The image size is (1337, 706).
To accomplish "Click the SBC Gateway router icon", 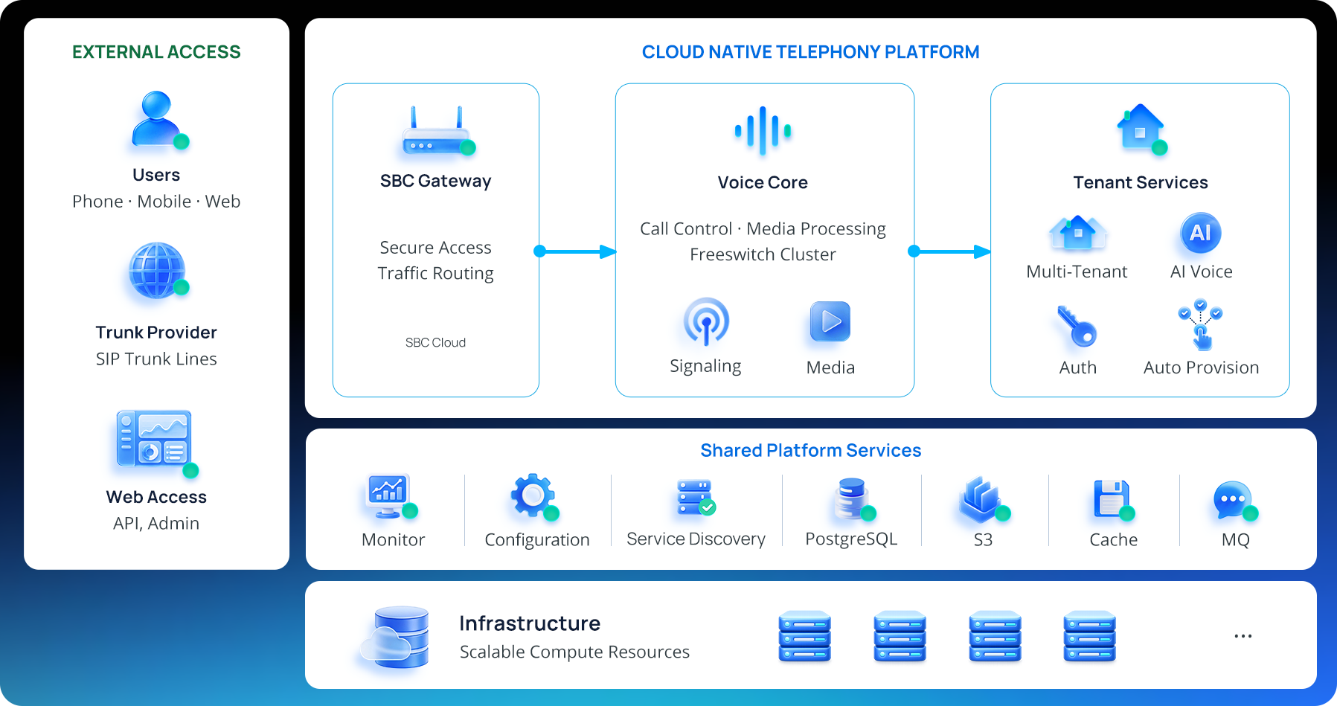I will click(437, 131).
